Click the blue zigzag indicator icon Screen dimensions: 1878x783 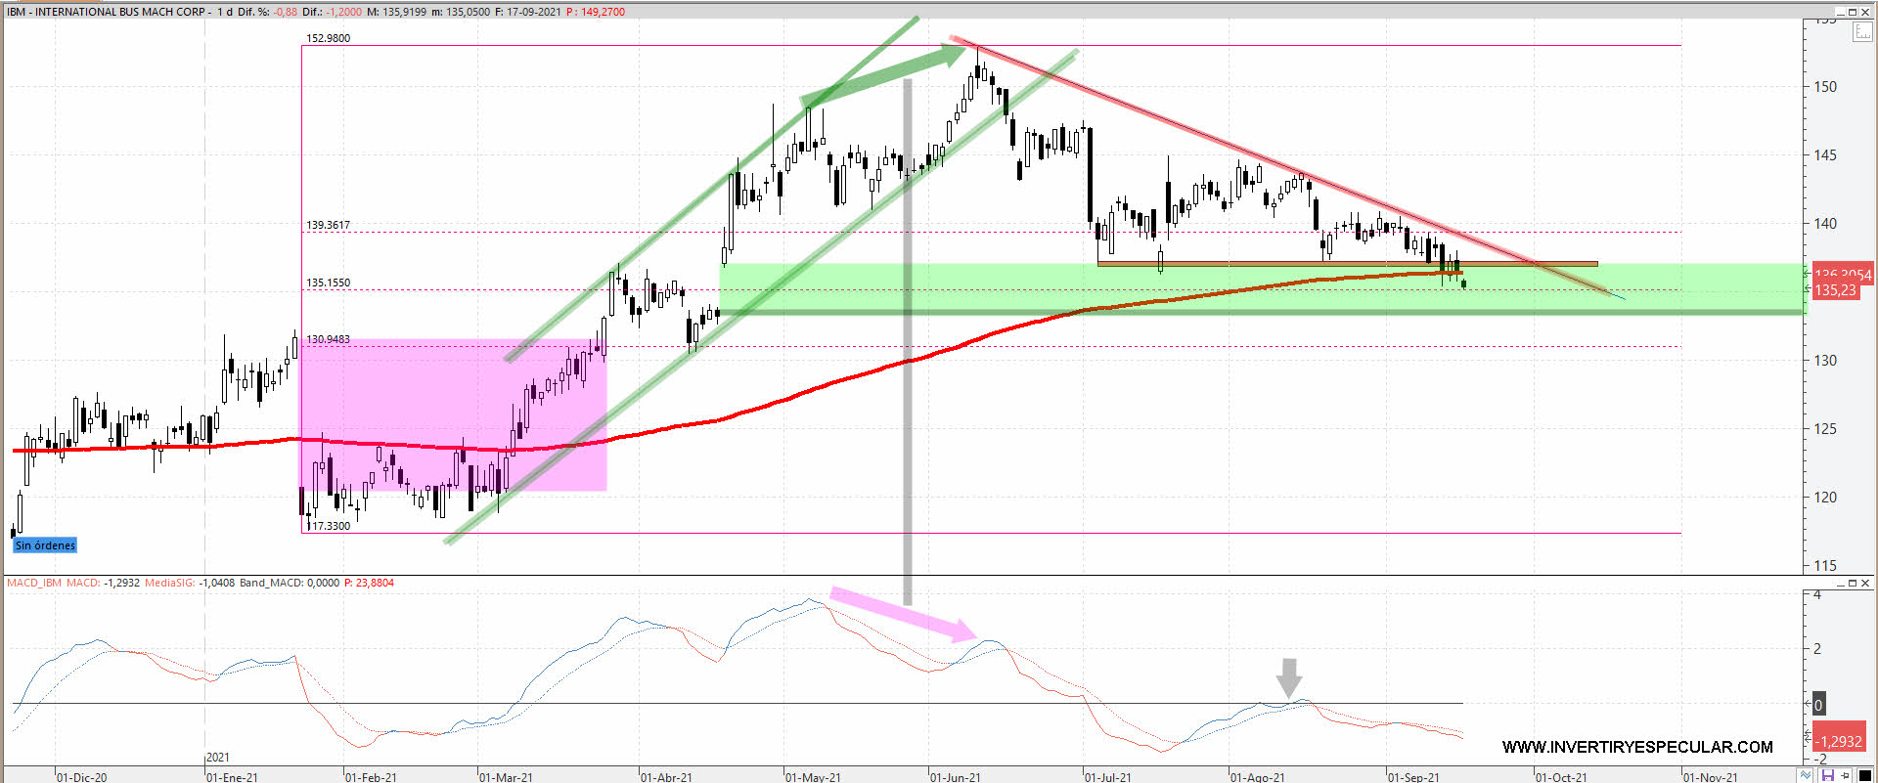[x=1806, y=775]
